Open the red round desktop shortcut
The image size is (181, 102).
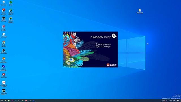[4, 75]
